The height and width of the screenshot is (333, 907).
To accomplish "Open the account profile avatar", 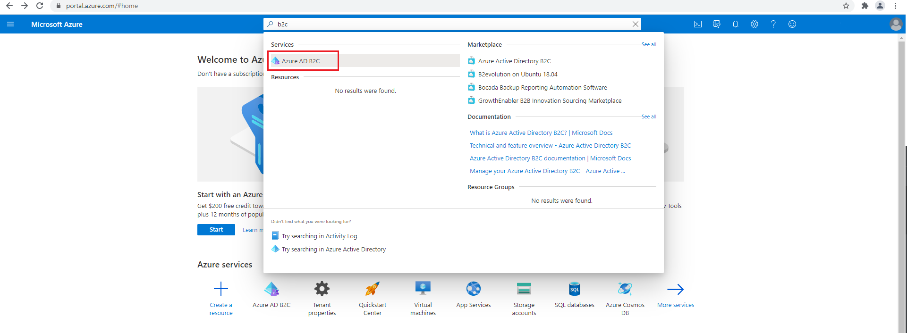I will tap(895, 24).
